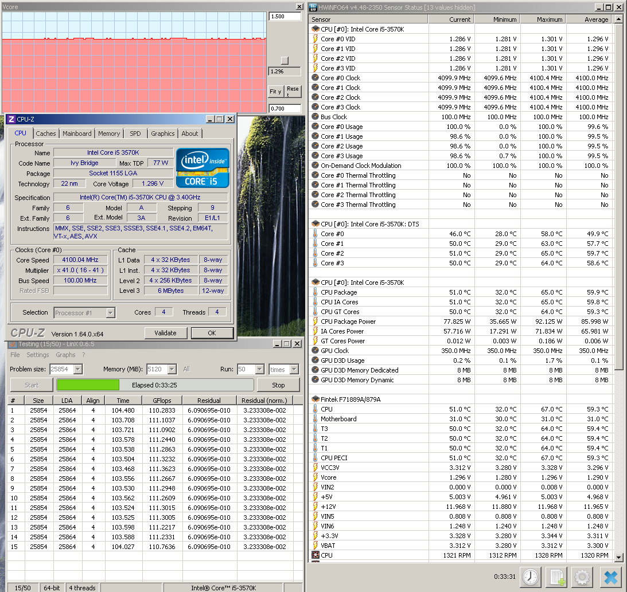Viewport: 627px width, 592px height.
Task: Click thermometer icon for Core #2 DTS
Action: 316,253
